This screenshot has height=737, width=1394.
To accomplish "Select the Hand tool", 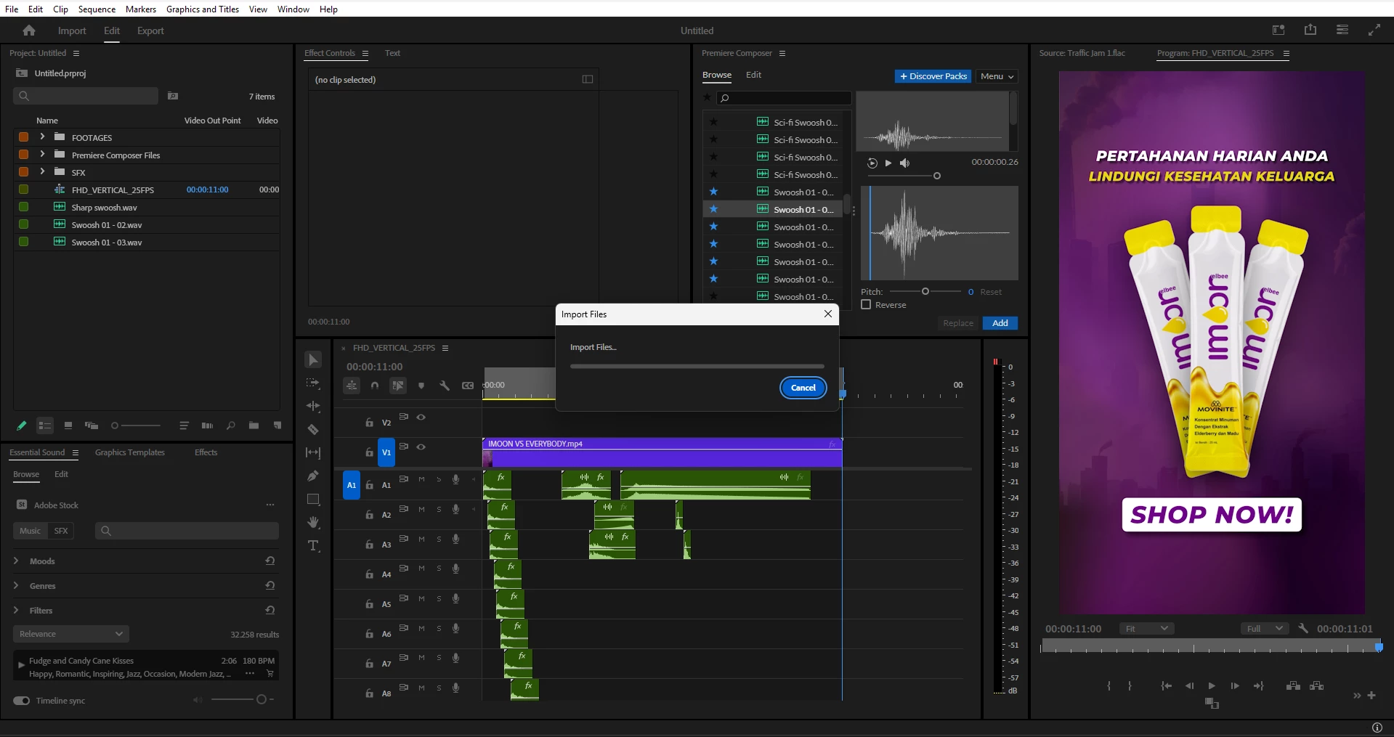I will (313, 523).
